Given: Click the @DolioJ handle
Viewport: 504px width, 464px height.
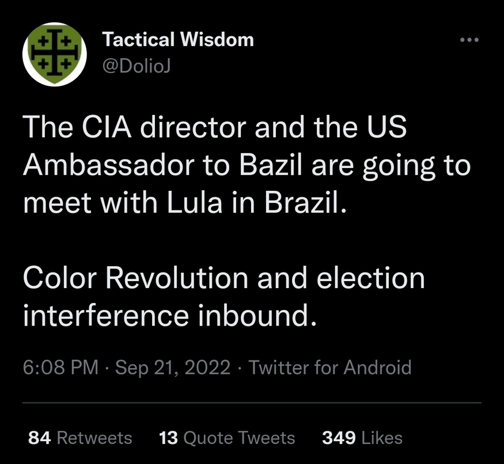Looking at the screenshot, I should (x=136, y=66).
